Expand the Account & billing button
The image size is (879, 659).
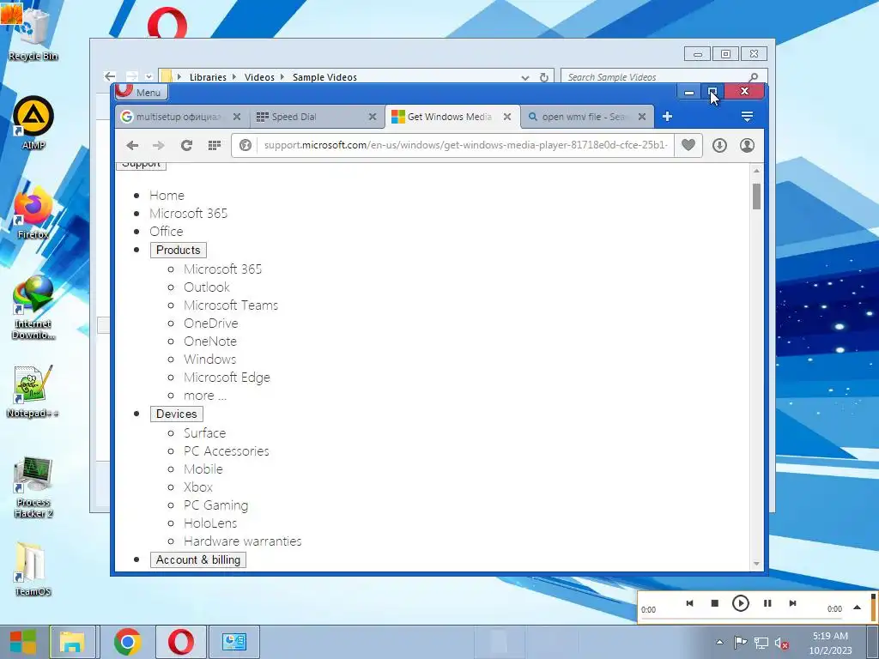point(198,559)
